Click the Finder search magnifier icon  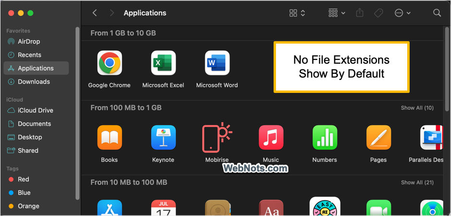(437, 13)
